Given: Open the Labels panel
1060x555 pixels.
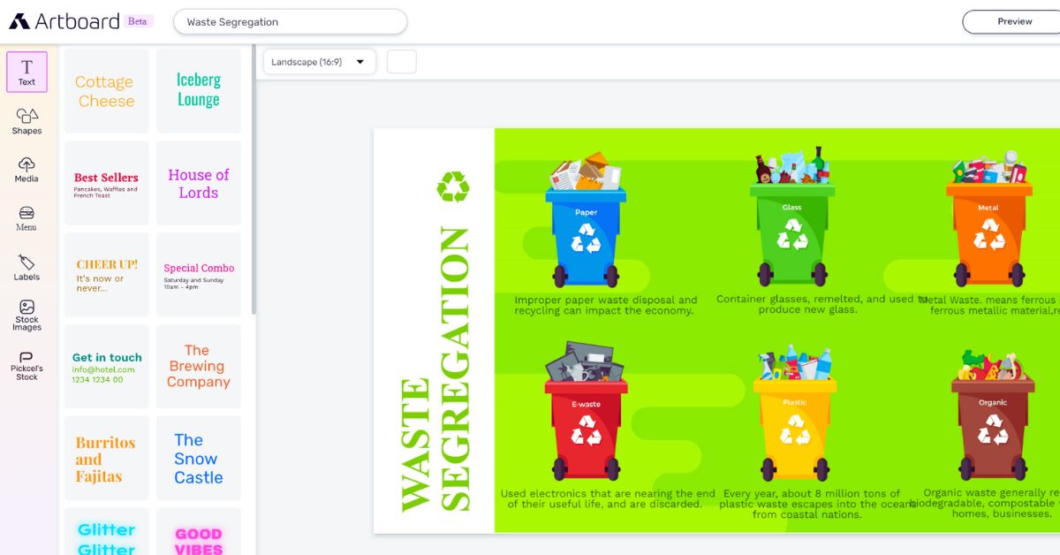Looking at the screenshot, I should coord(26,268).
